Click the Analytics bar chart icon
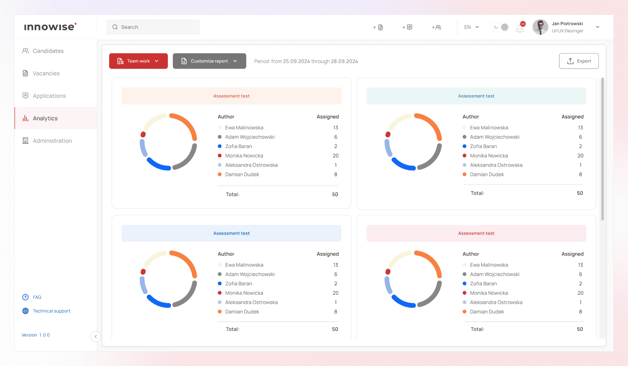This screenshot has height=366, width=628. click(x=25, y=118)
